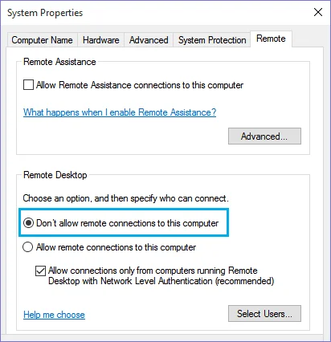This screenshot has width=331, height=342.
Task: Choose the 'Allow remote connections to this computer' radio
Action: [x=28, y=247]
